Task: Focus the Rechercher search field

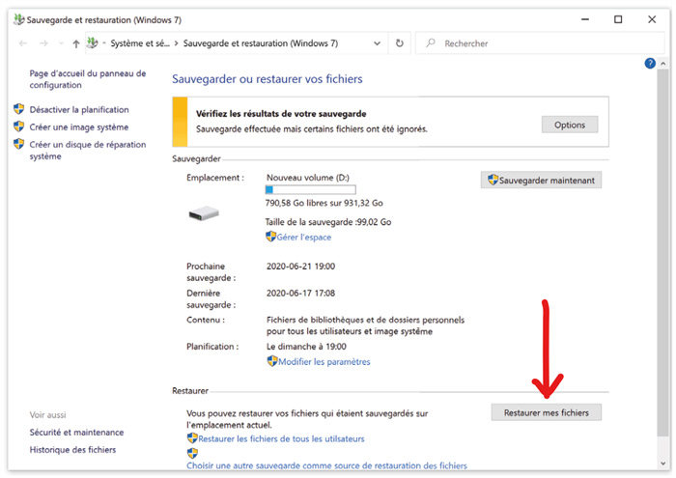Action: pos(540,43)
